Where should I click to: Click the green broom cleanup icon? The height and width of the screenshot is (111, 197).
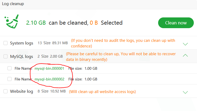pyautogui.click(x=10, y=22)
